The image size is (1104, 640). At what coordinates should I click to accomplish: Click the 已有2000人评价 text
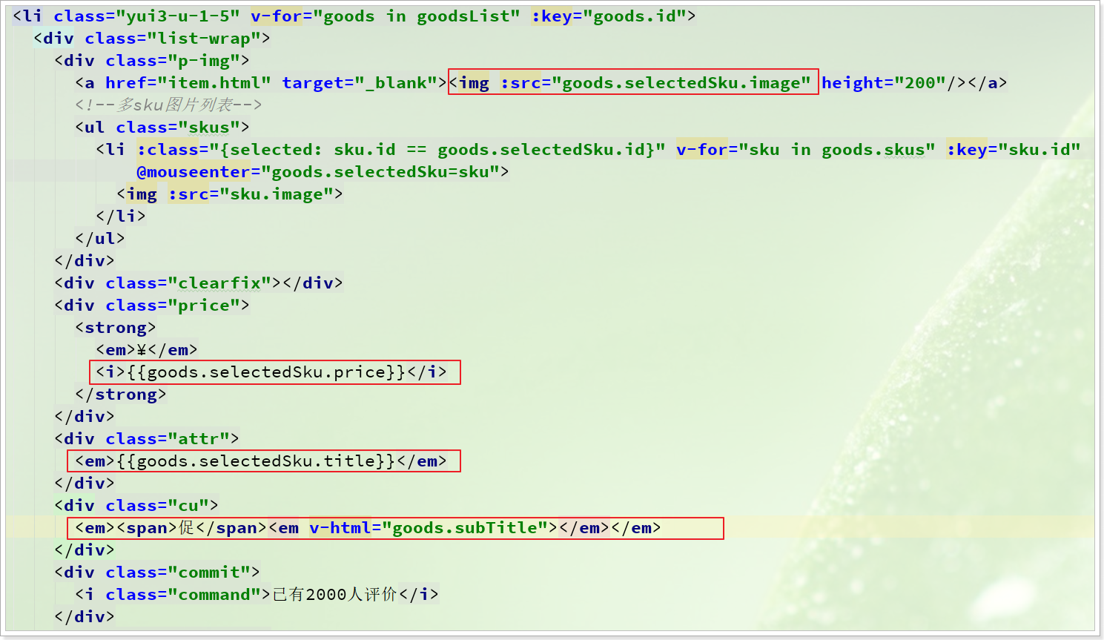(334, 595)
